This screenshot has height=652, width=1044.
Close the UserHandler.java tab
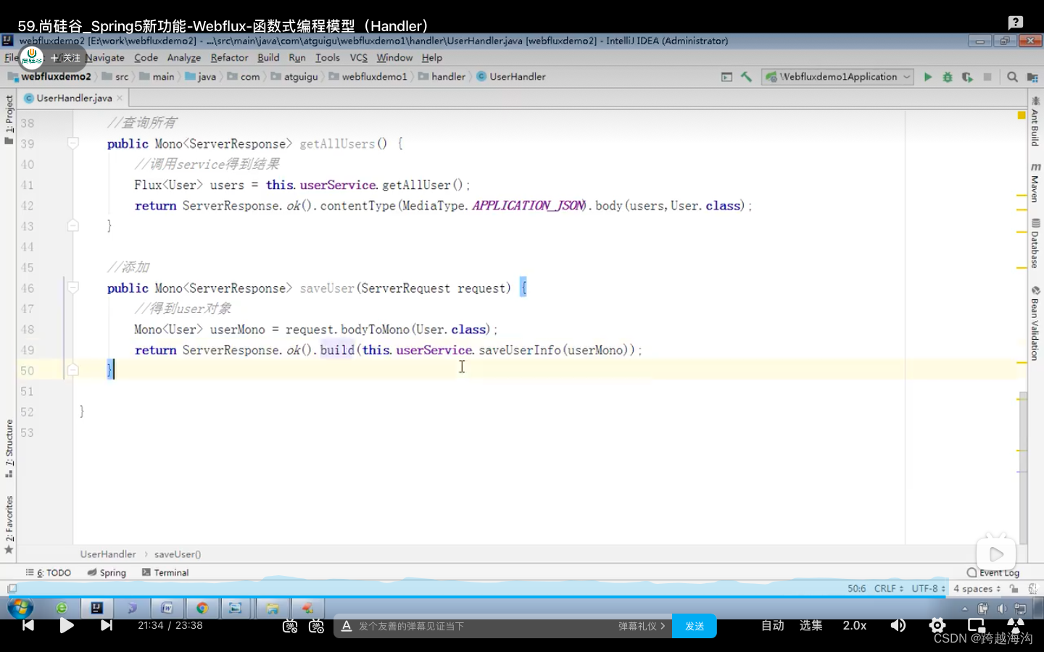(120, 98)
